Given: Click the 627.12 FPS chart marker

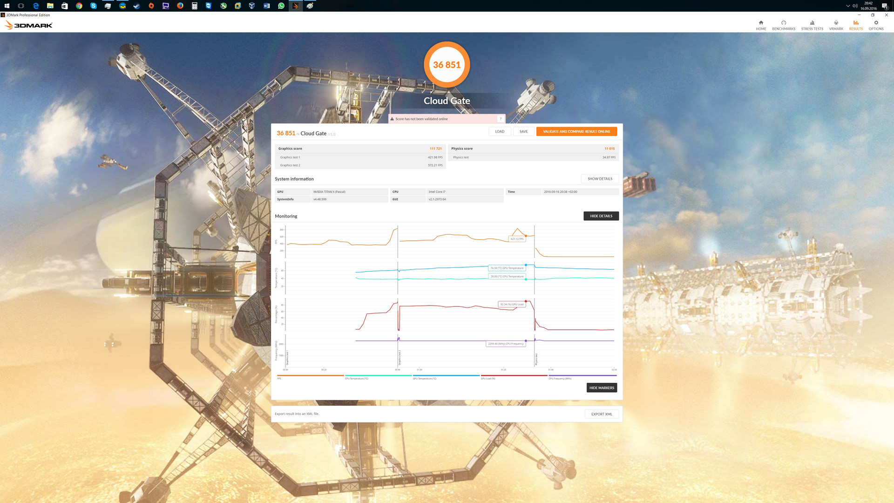Looking at the screenshot, I should coord(517,239).
